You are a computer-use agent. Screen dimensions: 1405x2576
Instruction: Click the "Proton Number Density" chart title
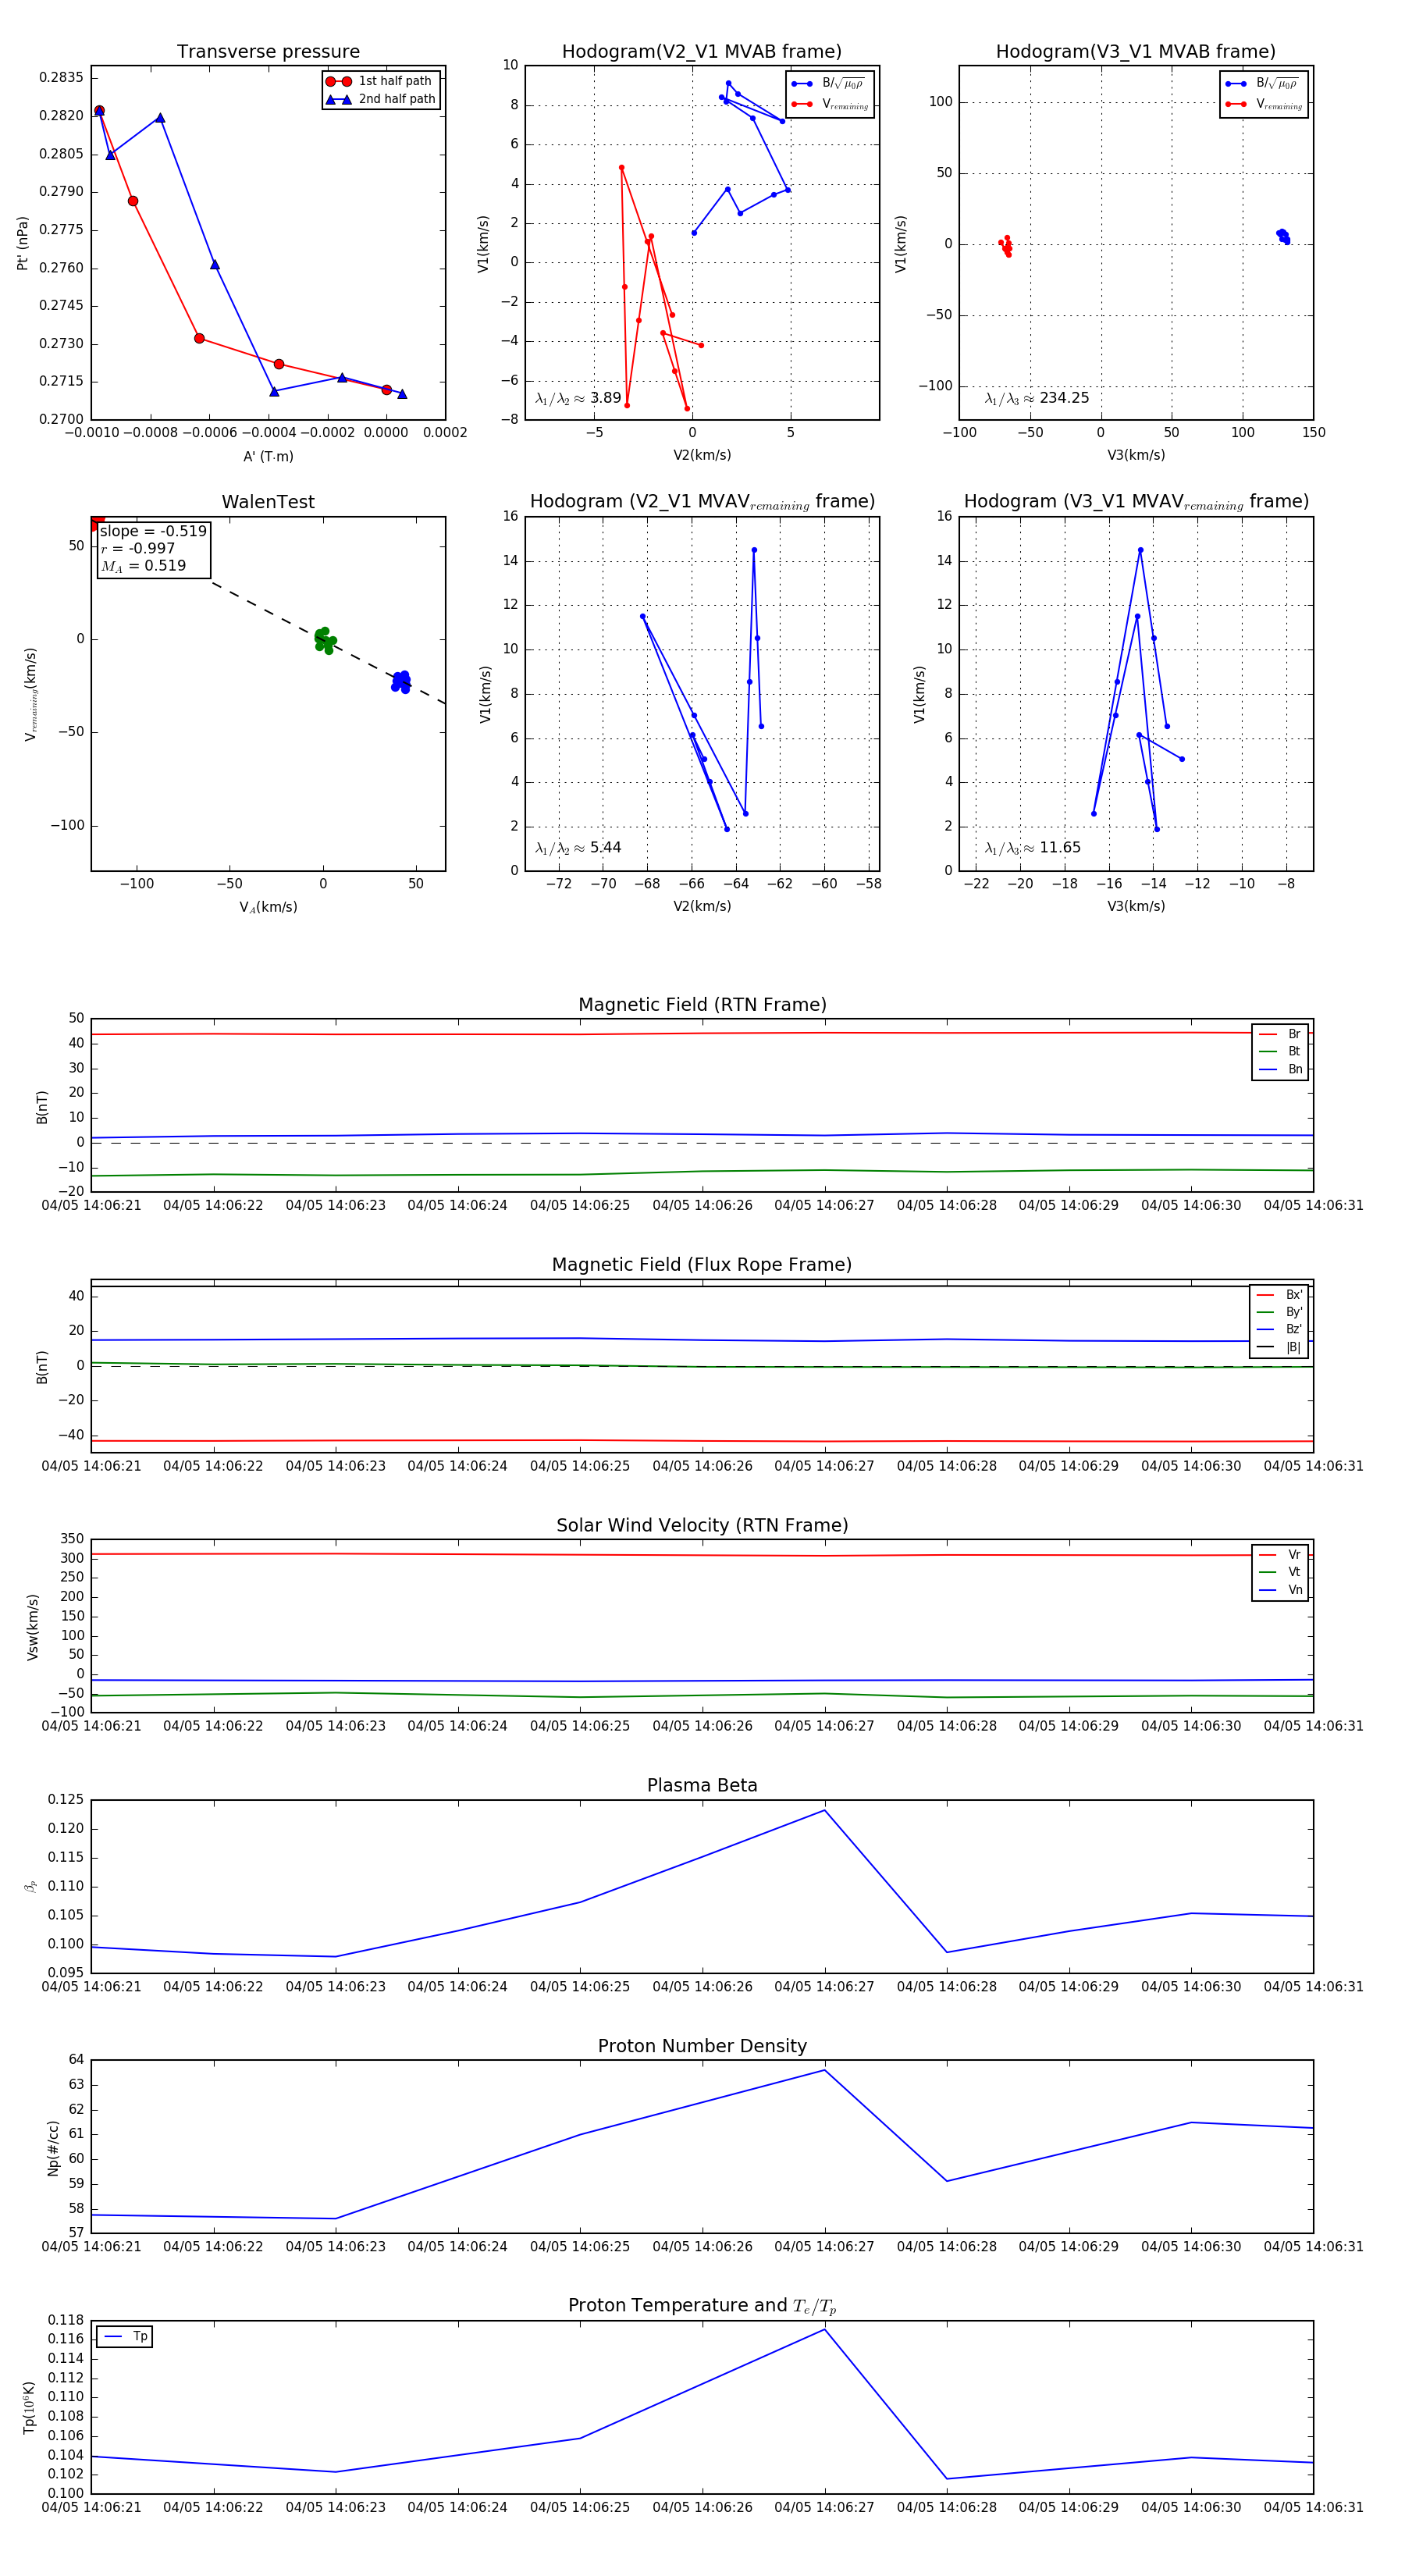point(702,2045)
